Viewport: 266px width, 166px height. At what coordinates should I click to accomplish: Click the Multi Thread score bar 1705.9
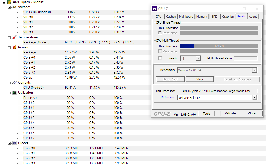[x=219, y=46]
